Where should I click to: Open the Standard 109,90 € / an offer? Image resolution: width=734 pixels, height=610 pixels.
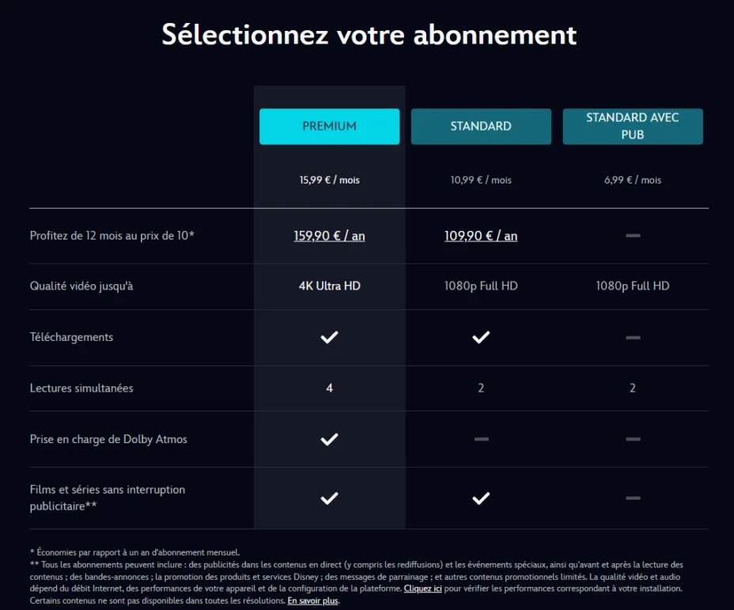click(x=481, y=236)
